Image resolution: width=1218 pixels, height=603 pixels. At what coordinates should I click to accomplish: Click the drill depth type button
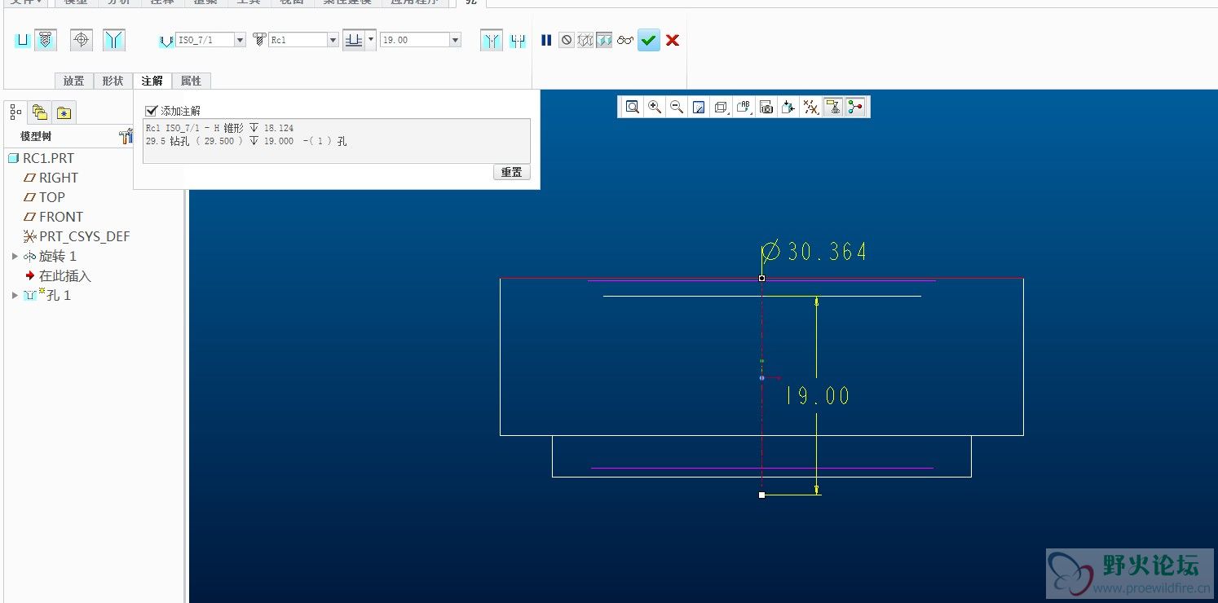pyautogui.click(x=354, y=40)
